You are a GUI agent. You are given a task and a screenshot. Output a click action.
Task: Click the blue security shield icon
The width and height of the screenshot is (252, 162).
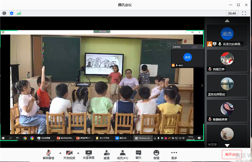[11, 13]
